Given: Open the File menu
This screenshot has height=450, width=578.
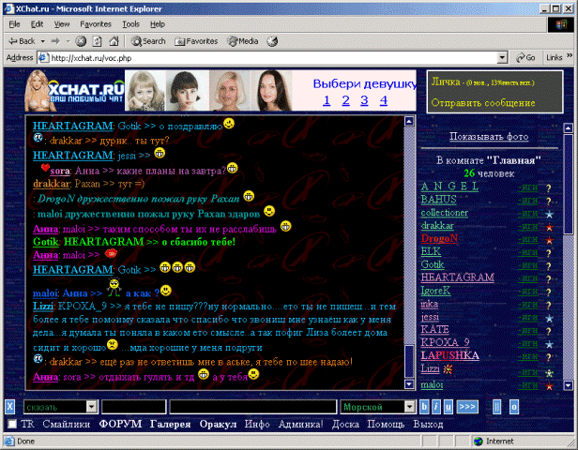Looking at the screenshot, I should click(14, 24).
